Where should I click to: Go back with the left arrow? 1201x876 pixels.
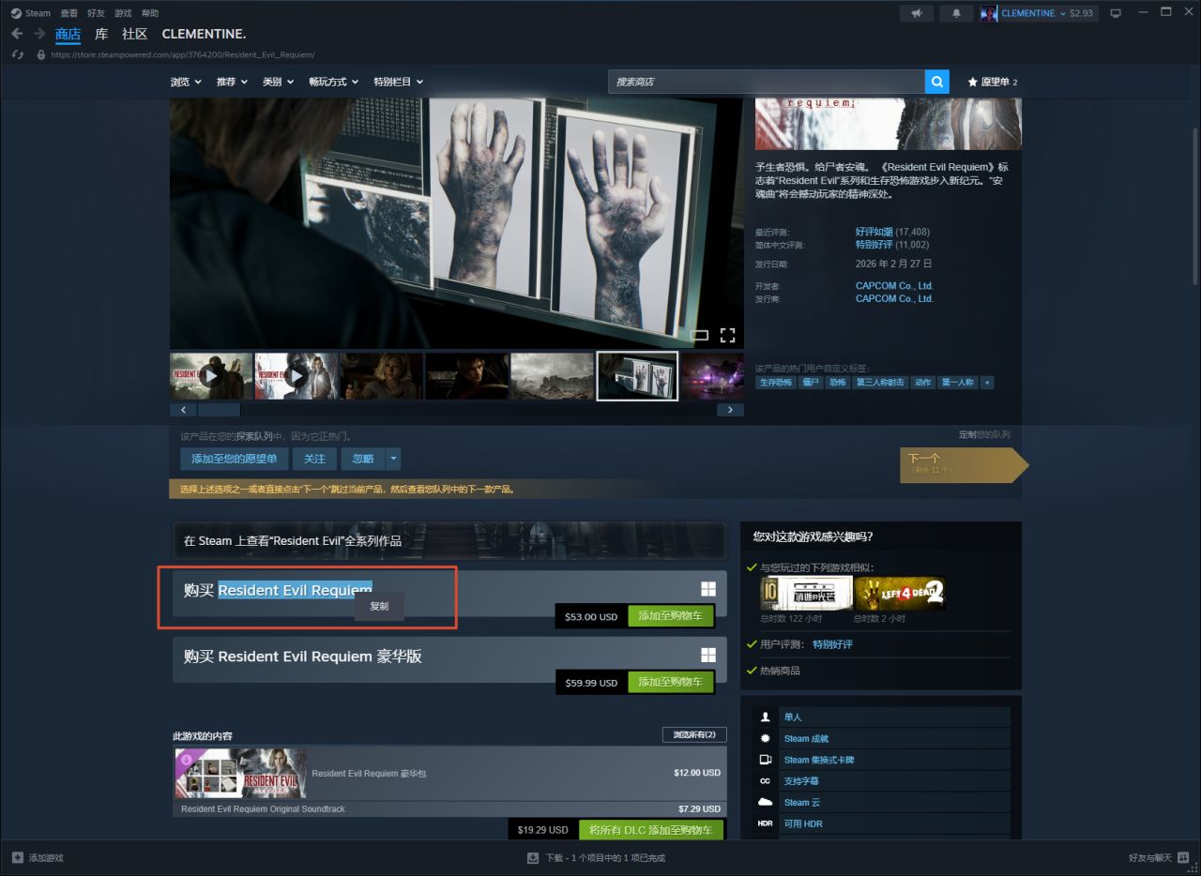coord(17,34)
